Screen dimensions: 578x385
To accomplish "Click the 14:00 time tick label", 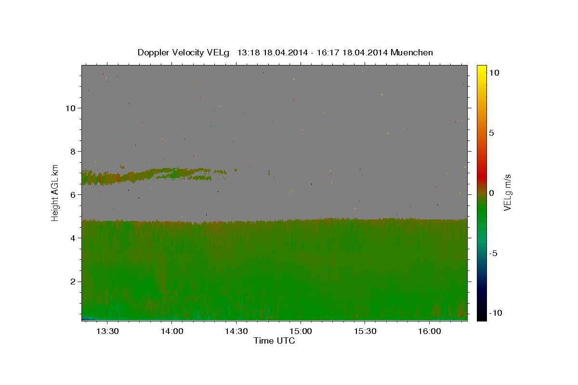I will point(172,332).
